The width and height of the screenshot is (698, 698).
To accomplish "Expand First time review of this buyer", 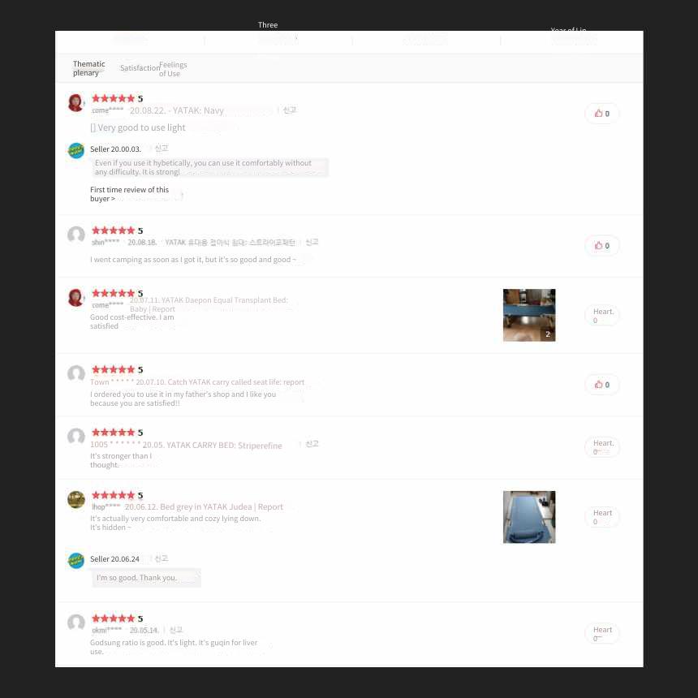I will coord(130,194).
